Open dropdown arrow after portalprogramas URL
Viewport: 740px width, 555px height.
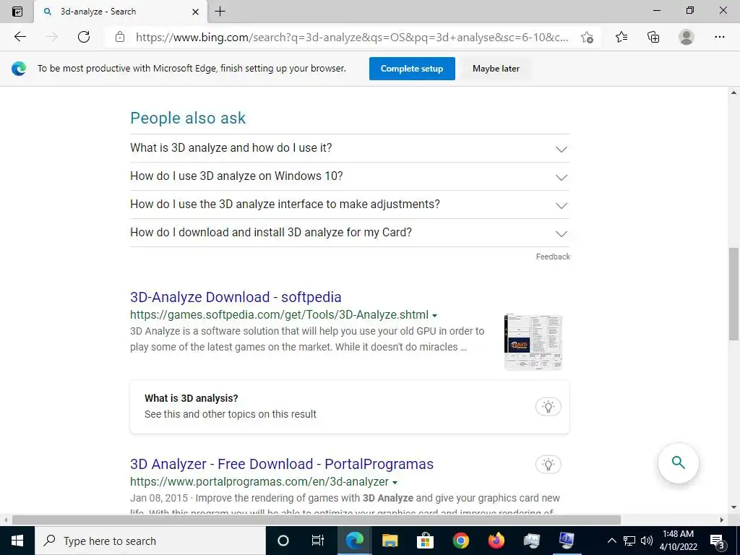click(395, 483)
